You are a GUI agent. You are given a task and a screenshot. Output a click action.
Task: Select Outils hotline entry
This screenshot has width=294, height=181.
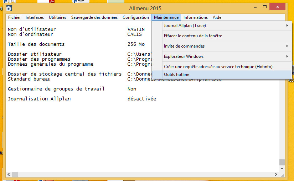coord(222,75)
